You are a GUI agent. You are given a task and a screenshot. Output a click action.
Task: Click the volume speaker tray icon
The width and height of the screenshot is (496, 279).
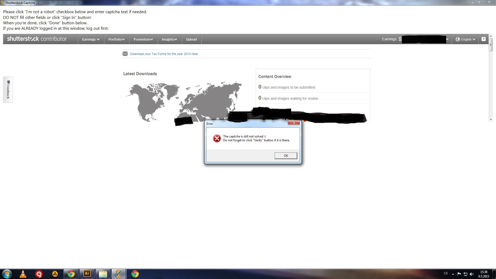472,274
